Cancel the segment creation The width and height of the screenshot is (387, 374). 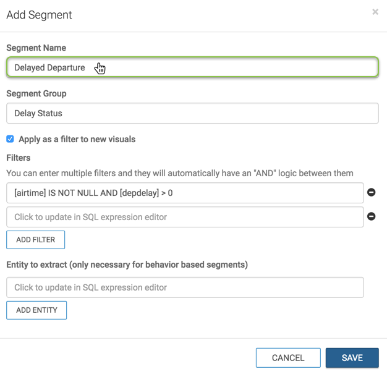click(x=288, y=358)
